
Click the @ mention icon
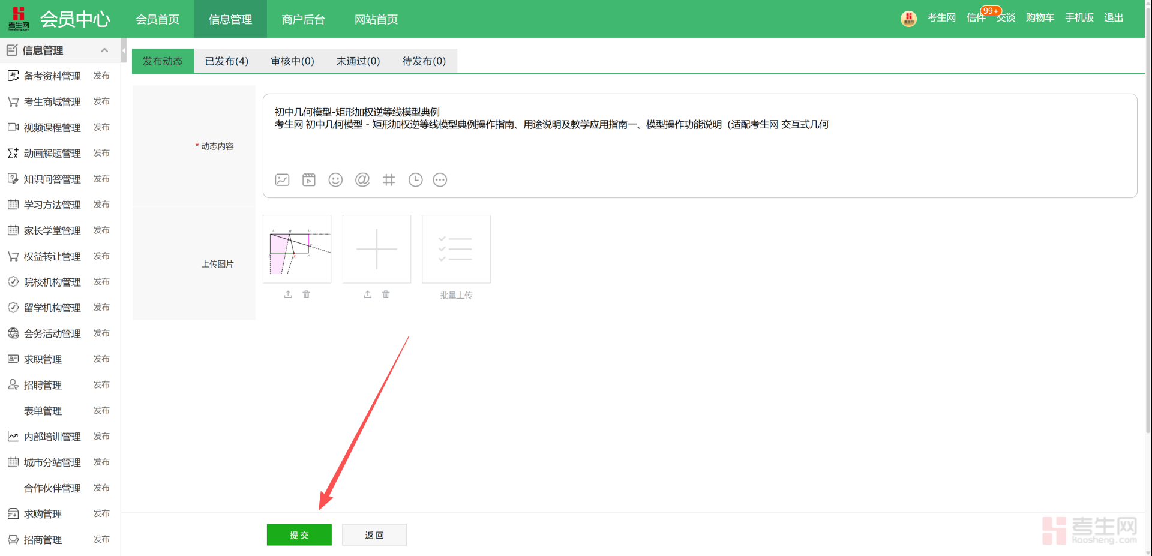coord(362,180)
